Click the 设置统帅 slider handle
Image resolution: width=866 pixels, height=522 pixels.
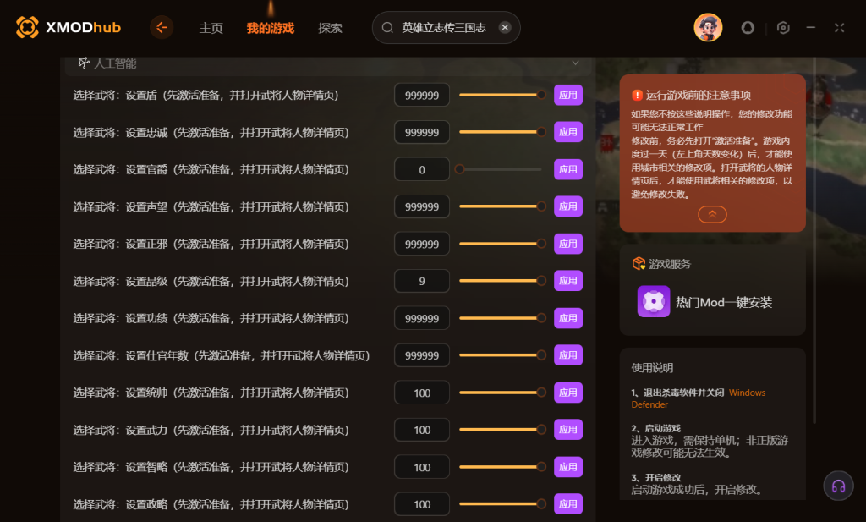click(x=541, y=393)
